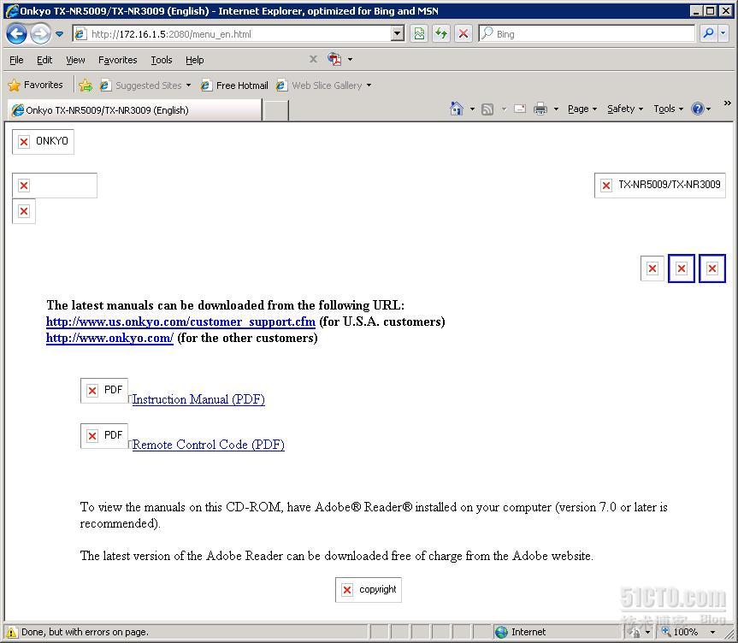Click into the Bing search box

(587, 34)
